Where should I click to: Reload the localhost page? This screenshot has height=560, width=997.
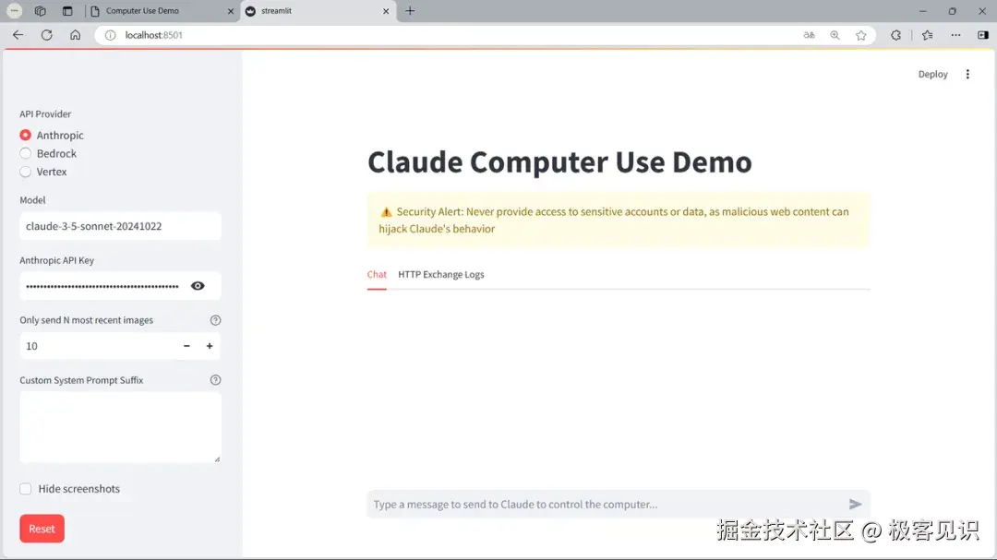click(46, 35)
